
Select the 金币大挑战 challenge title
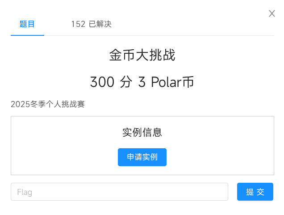coord(142,55)
